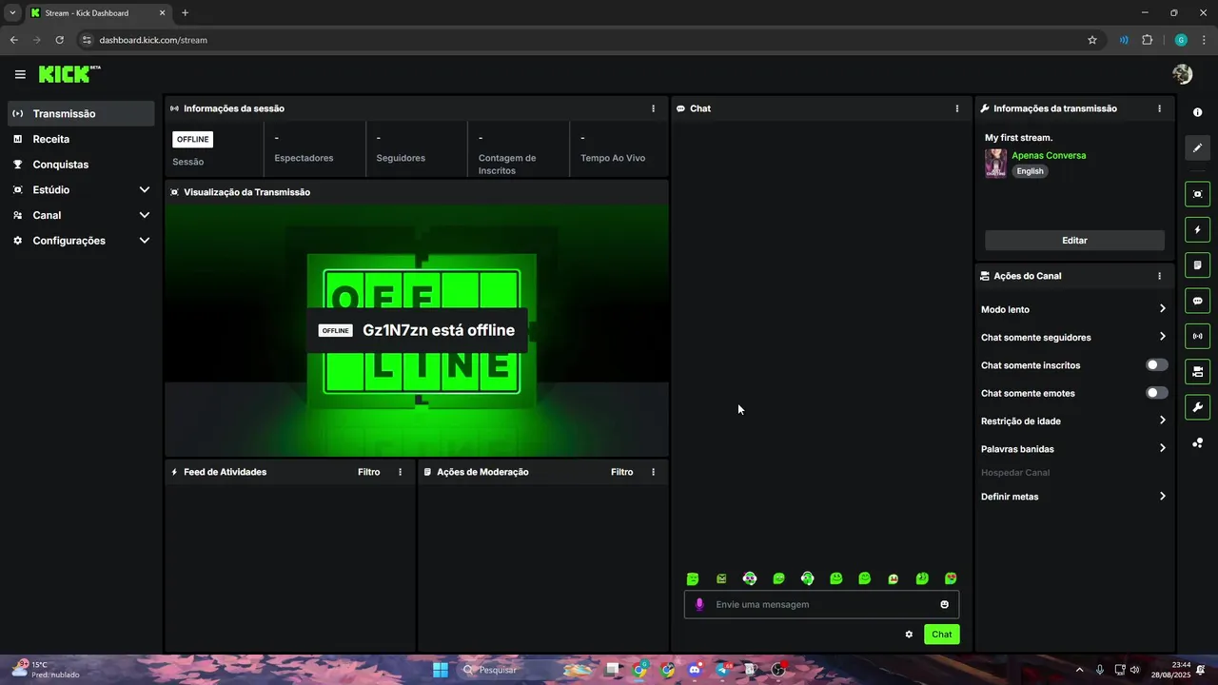This screenshot has width=1218, height=685.
Task: Open Discord from the taskbar
Action: point(695,670)
